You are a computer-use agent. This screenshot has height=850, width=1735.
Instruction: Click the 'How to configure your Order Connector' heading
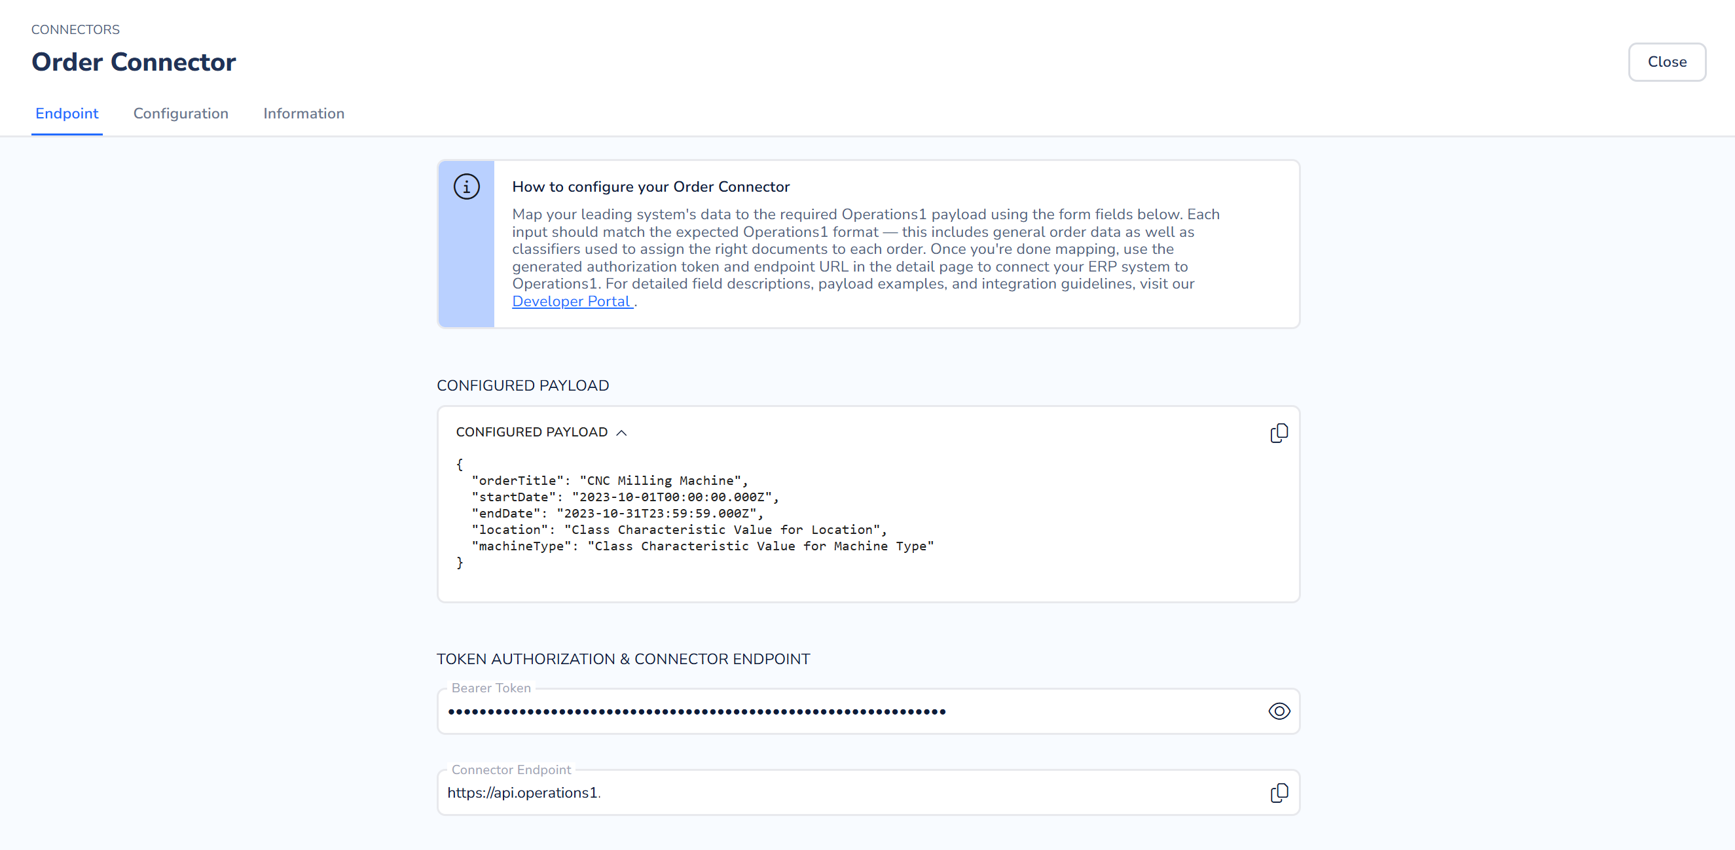651,186
